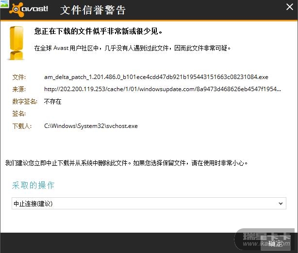Viewport: 298px width, 253px height.
Task: Click the 下载人: label
Action: point(22,126)
